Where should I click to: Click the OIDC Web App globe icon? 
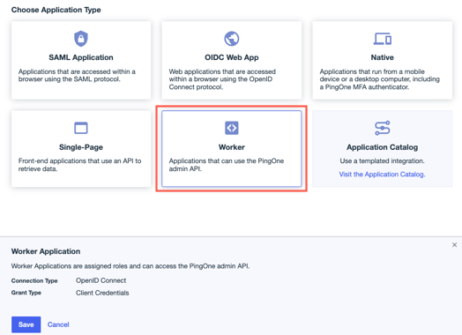pyautogui.click(x=232, y=39)
